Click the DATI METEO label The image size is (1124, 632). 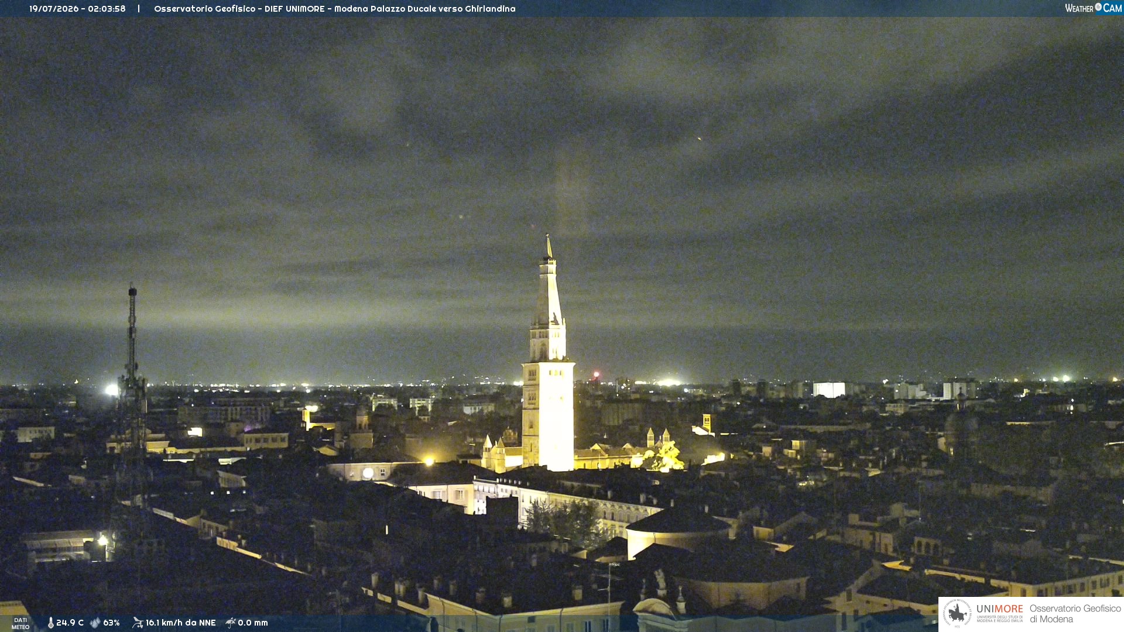coord(20,623)
